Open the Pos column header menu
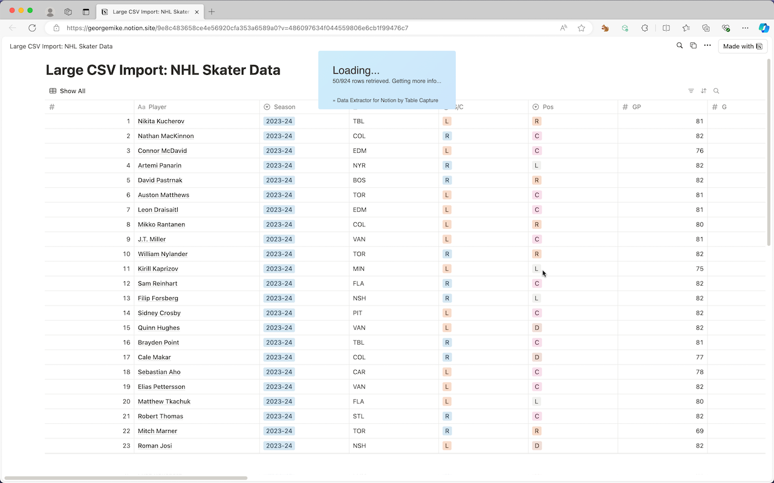Screen dimensions: 774x483 click(548, 107)
